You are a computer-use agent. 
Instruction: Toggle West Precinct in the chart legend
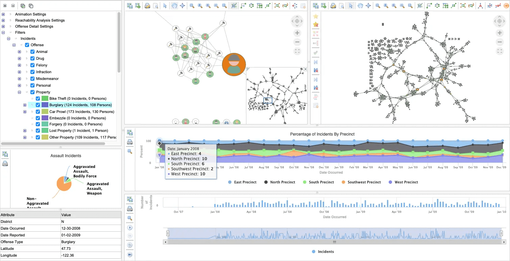coord(403,182)
